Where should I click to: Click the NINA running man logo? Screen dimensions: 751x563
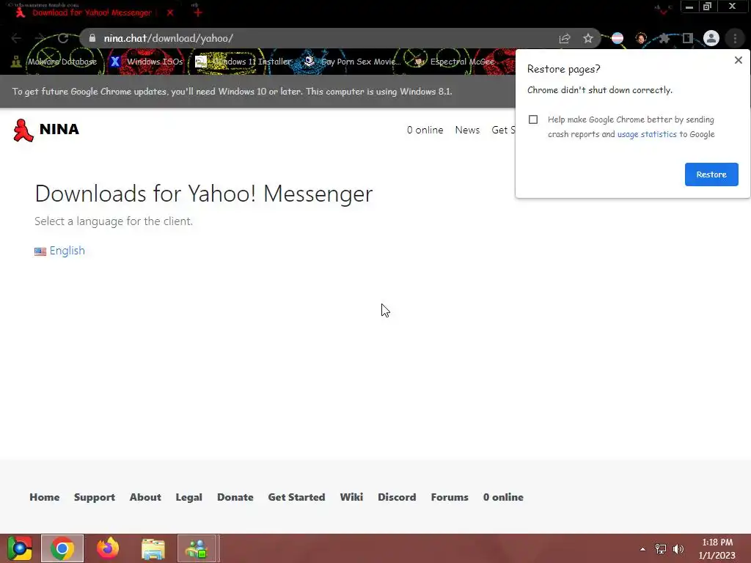click(x=23, y=130)
